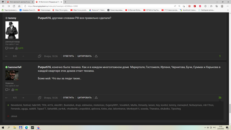Image resolution: width=231 pixels, height=130 pixels.
Task: Close the 'Этот жестокий' tab
Action: (33, 2)
